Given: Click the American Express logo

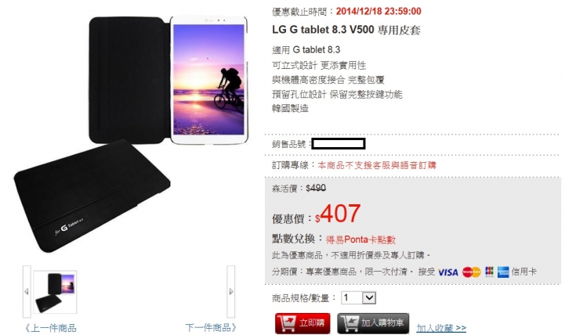Looking at the screenshot, I should coord(503,272).
